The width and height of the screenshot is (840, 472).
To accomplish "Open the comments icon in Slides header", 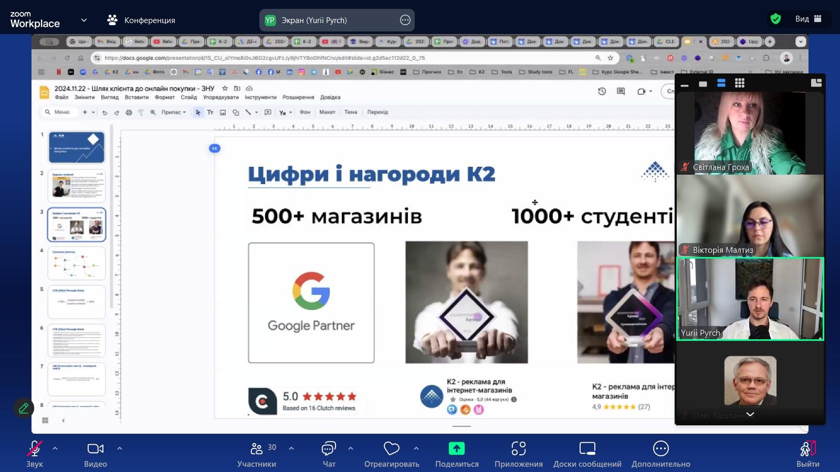I will [621, 91].
